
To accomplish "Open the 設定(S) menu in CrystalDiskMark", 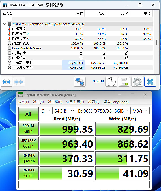I will (38, 102).
